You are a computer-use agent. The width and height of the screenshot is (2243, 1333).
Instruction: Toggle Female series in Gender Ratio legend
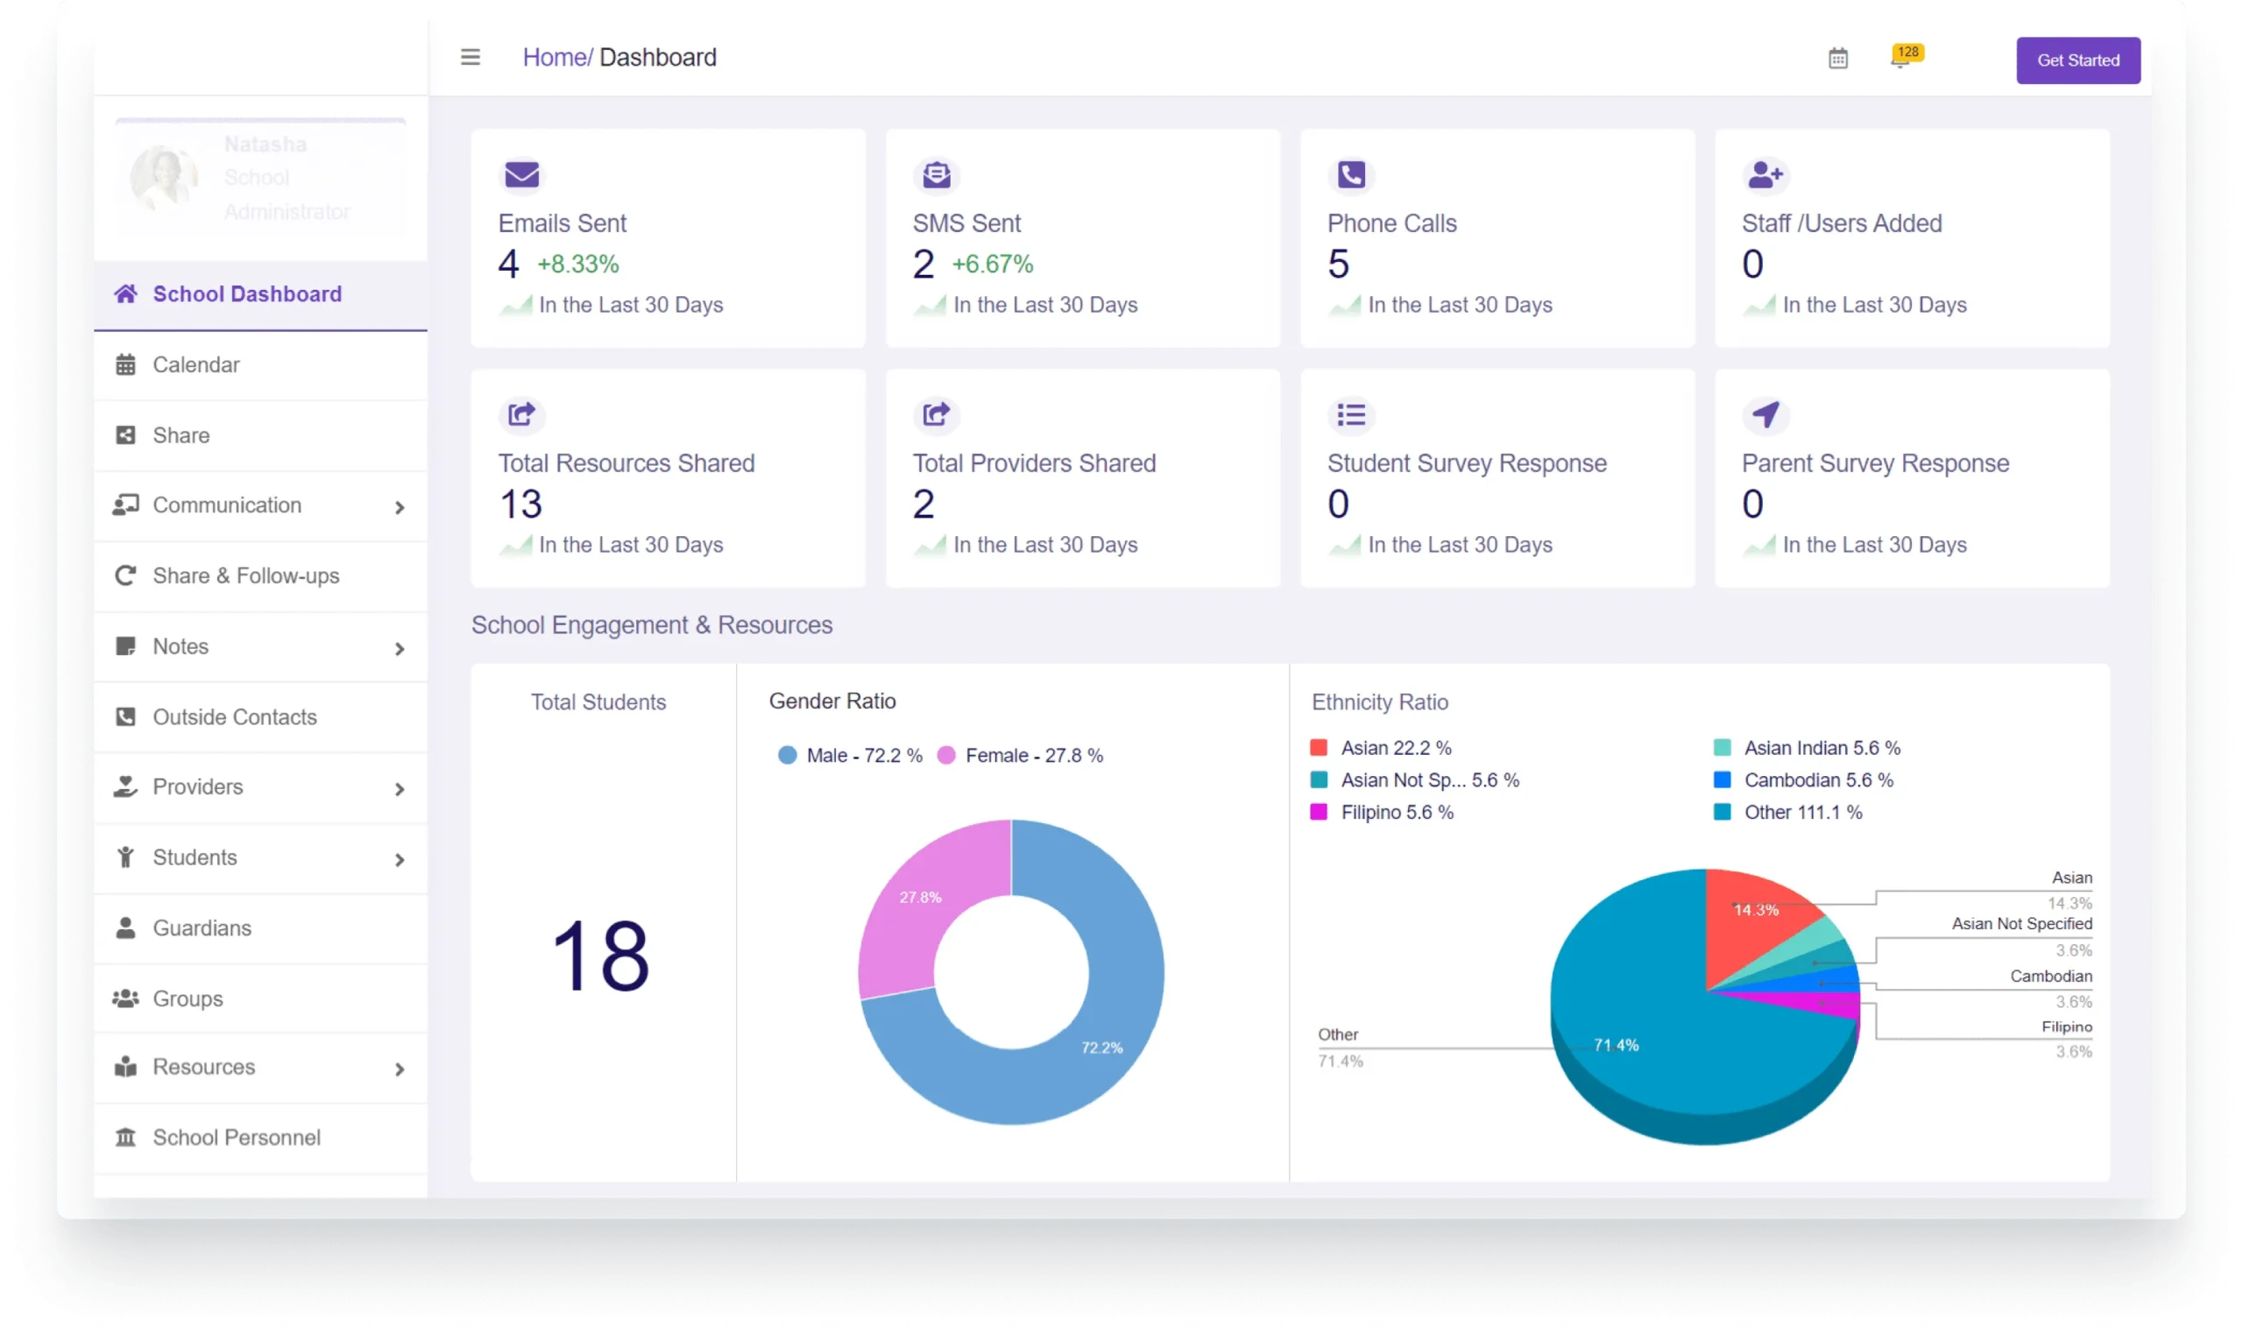click(x=1020, y=756)
